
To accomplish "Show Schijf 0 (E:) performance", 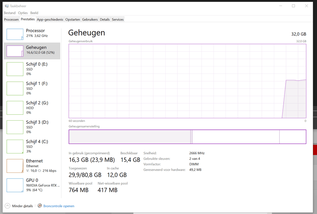I will (x=32, y=69).
